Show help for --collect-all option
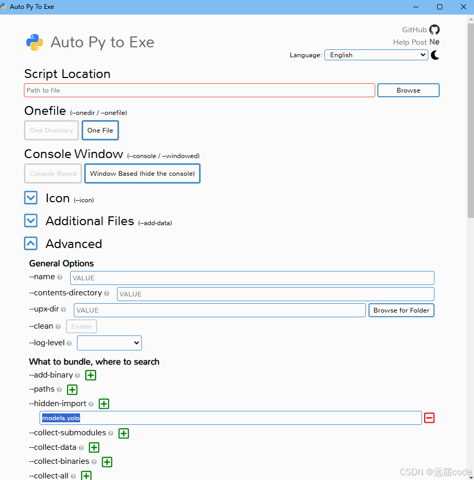 pyautogui.click(x=73, y=476)
